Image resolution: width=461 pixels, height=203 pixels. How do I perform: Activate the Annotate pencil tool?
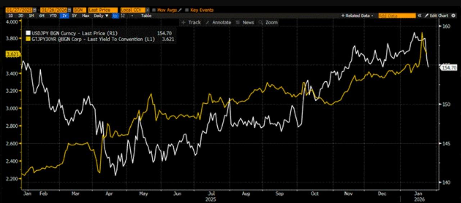208,22
